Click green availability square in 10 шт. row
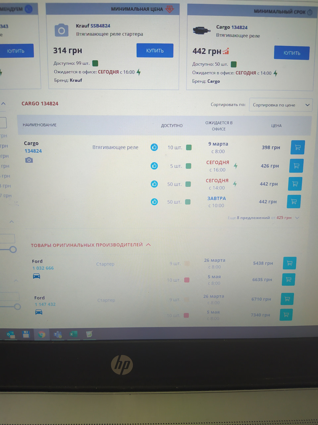Image resolution: width=318 pixels, height=425 pixels. pos(189,147)
